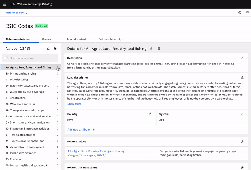
Task: Edit the Long description section
Action: point(242,77)
